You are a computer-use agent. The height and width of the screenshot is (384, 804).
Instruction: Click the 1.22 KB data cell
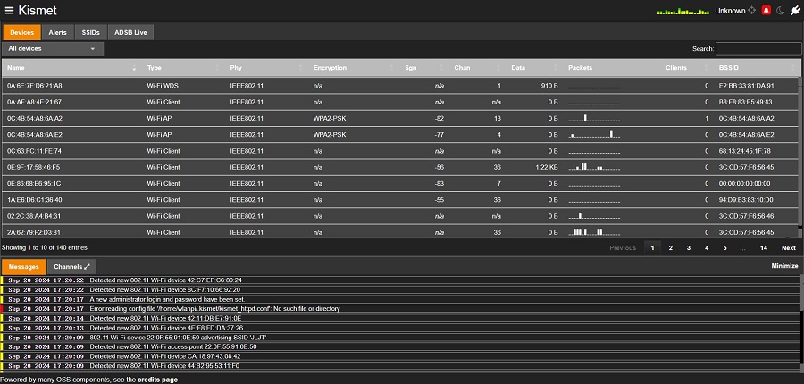546,167
